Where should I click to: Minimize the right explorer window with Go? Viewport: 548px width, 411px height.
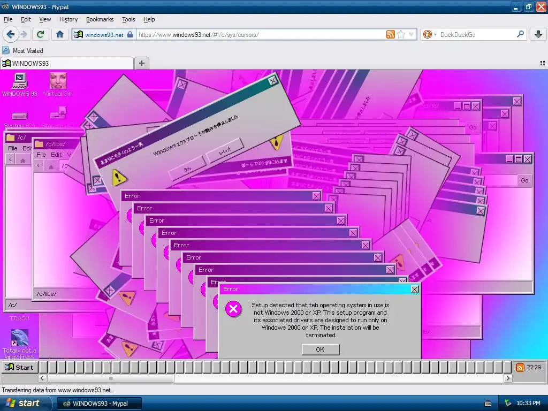click(509, 159)
